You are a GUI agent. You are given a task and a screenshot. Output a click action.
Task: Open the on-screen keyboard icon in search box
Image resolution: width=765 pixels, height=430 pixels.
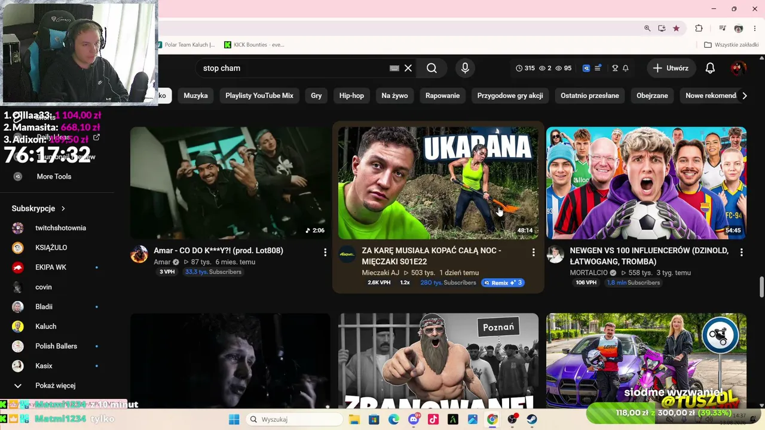point(394,68)
